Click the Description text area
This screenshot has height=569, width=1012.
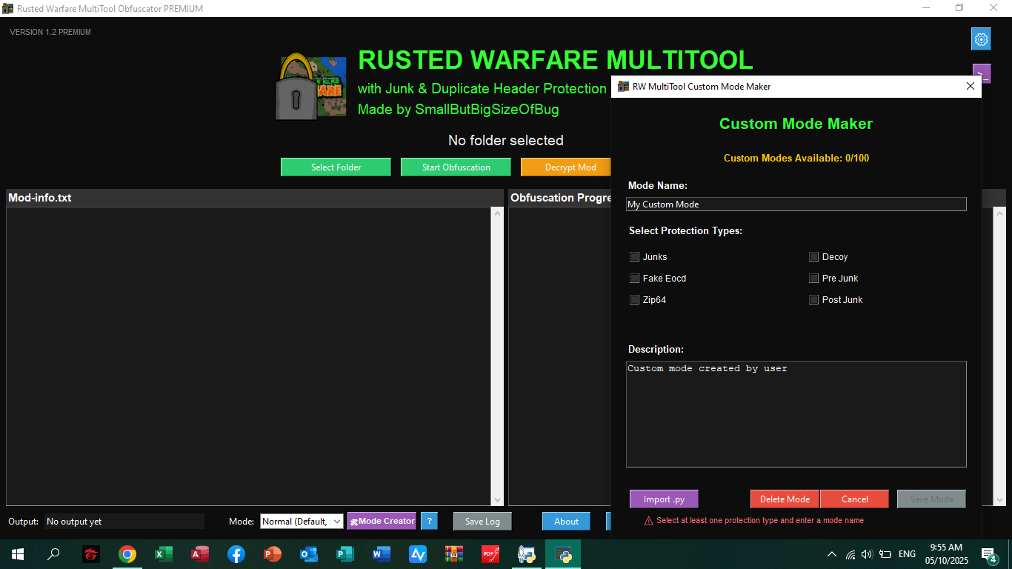tap(796, 414)
